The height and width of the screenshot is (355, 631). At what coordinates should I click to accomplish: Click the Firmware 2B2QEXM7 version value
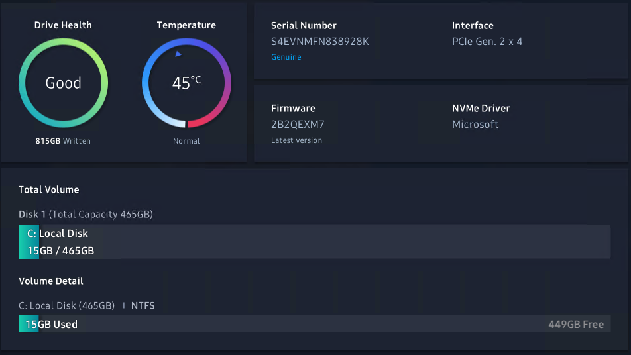point(298,125)
